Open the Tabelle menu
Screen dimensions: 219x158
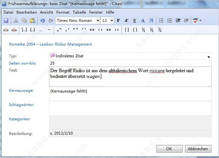point(79,12)
